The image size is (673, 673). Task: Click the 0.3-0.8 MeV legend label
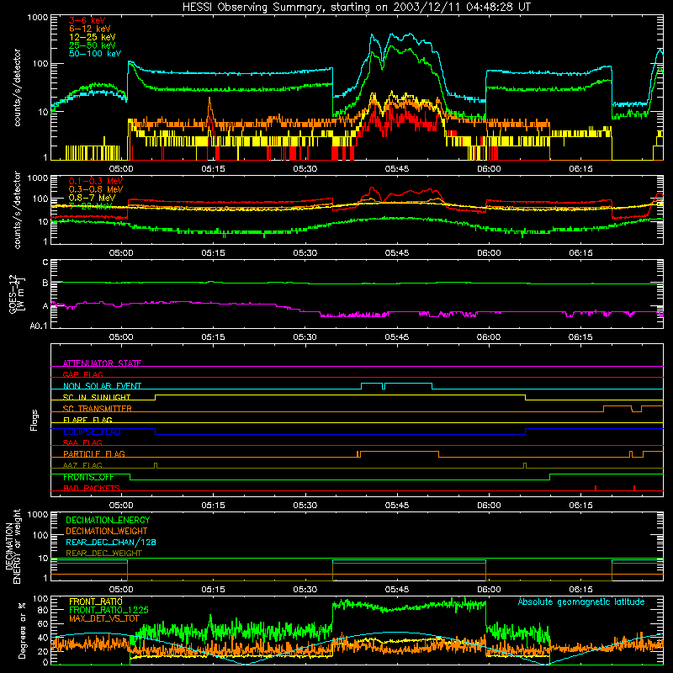pos(96,189)
